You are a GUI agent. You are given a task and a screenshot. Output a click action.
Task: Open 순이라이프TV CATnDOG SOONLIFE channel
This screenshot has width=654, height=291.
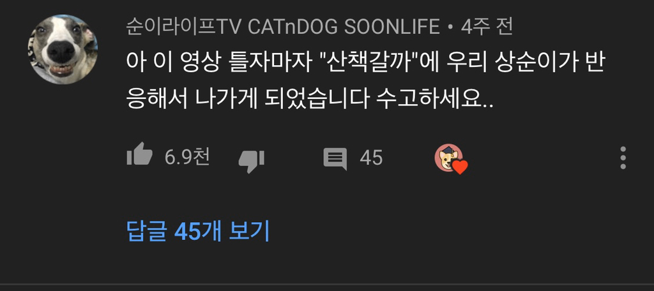click(x=283, y=27)
